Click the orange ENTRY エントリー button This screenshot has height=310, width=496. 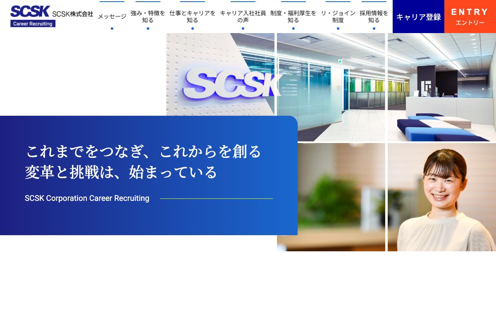470,17
